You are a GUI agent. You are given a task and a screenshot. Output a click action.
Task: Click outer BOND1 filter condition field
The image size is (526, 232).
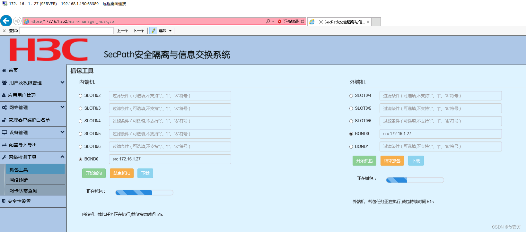click(x=441, y=147)
